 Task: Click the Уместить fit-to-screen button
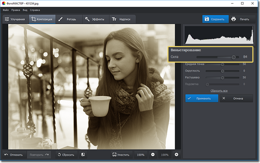click(121, 155)
